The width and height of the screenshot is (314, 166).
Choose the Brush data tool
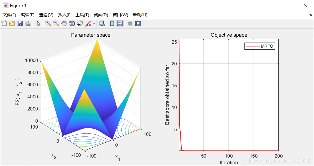point(88,24)
